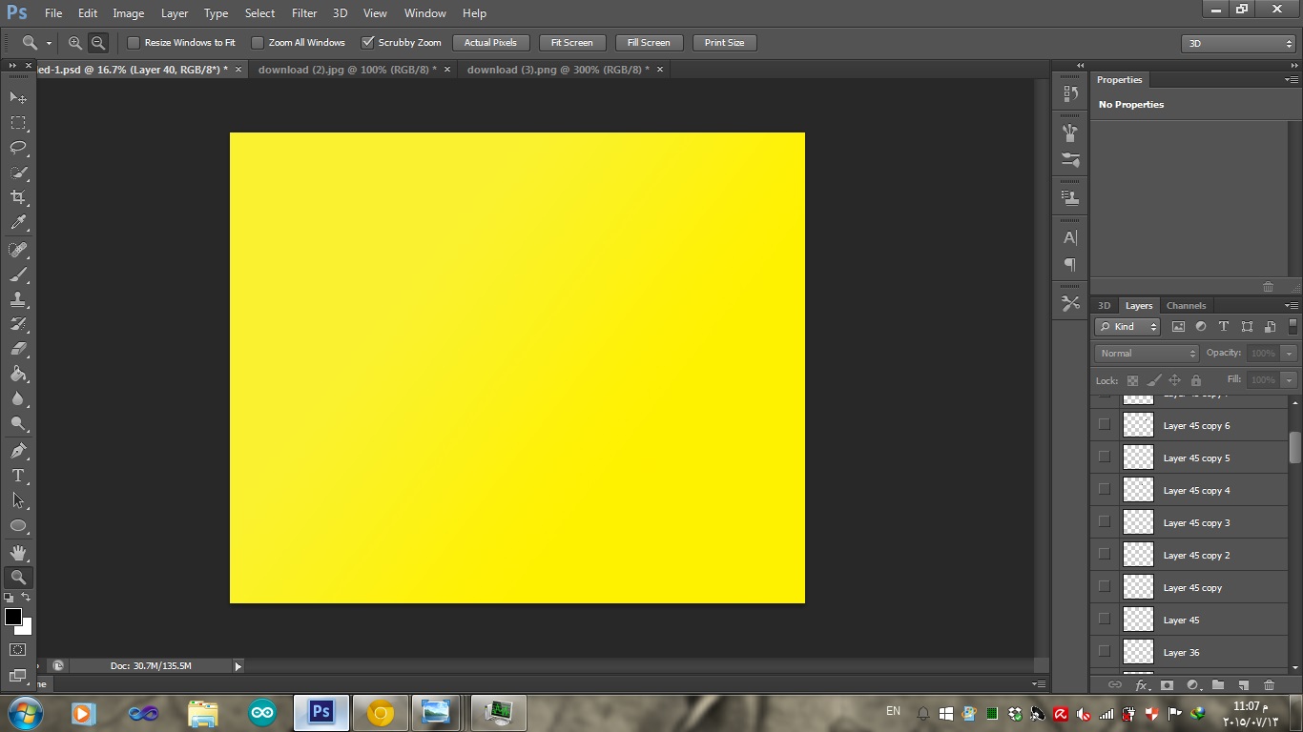Viewport: 1303px width, 732px height.
Task: Create new group folder icon
Action: (x=1218, y=685)
